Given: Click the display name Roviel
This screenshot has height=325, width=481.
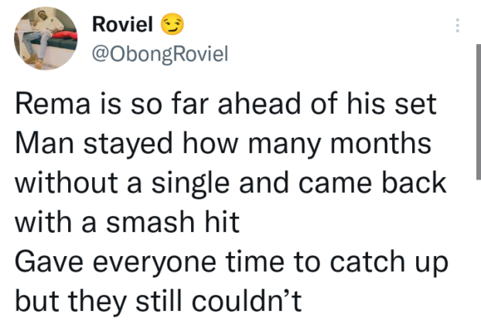Looking at the screenshot, I should 122,26.
